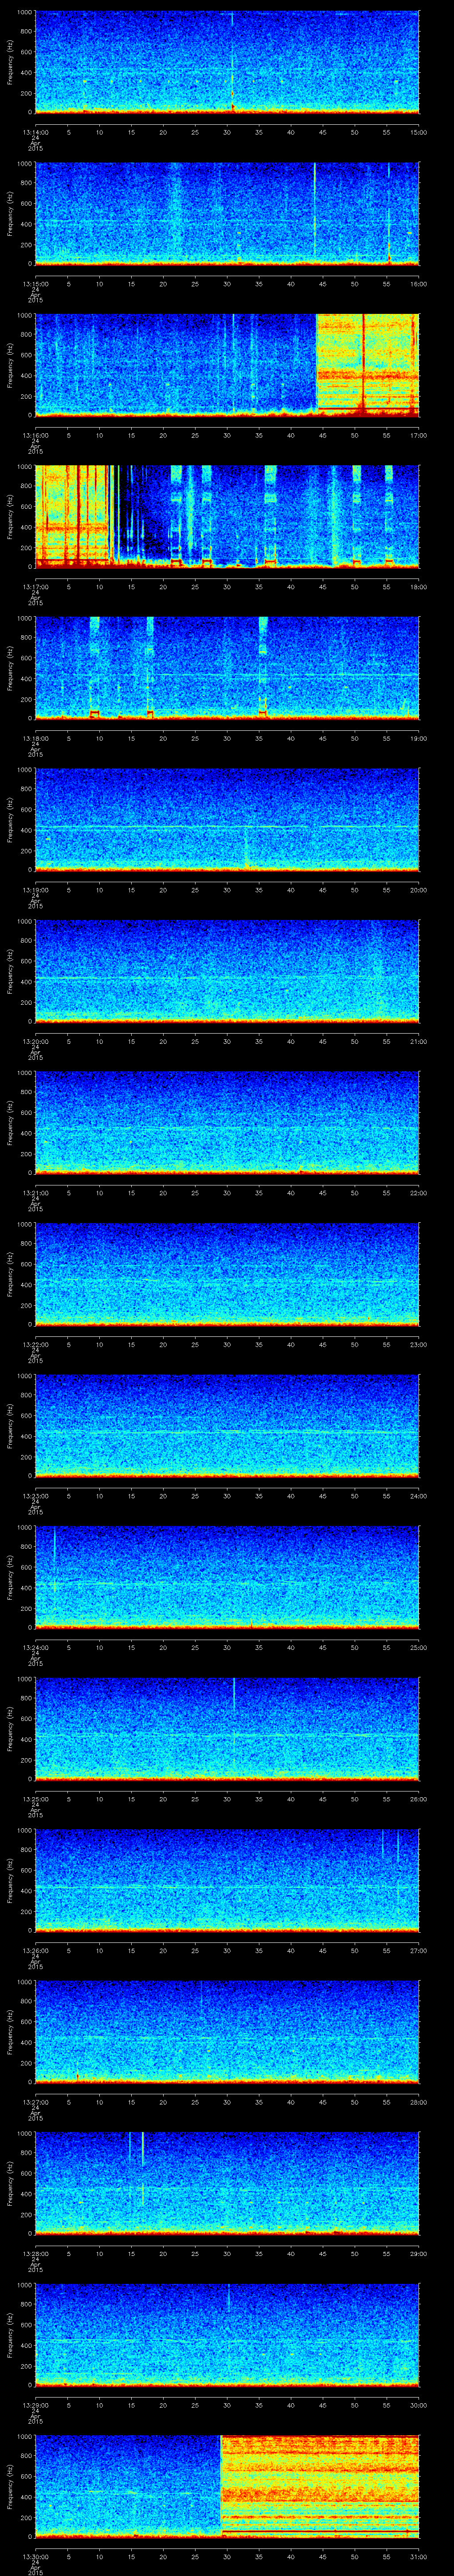Select the spectrogram panel starting at 13:17:00

227,516
